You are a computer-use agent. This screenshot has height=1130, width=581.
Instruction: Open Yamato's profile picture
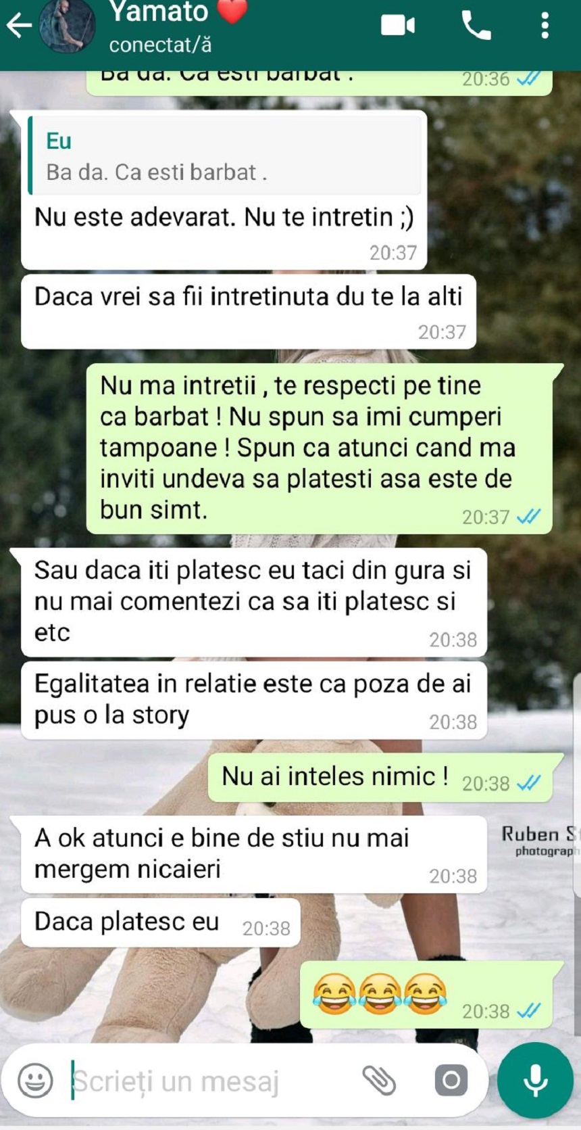(x=67, y=25)
